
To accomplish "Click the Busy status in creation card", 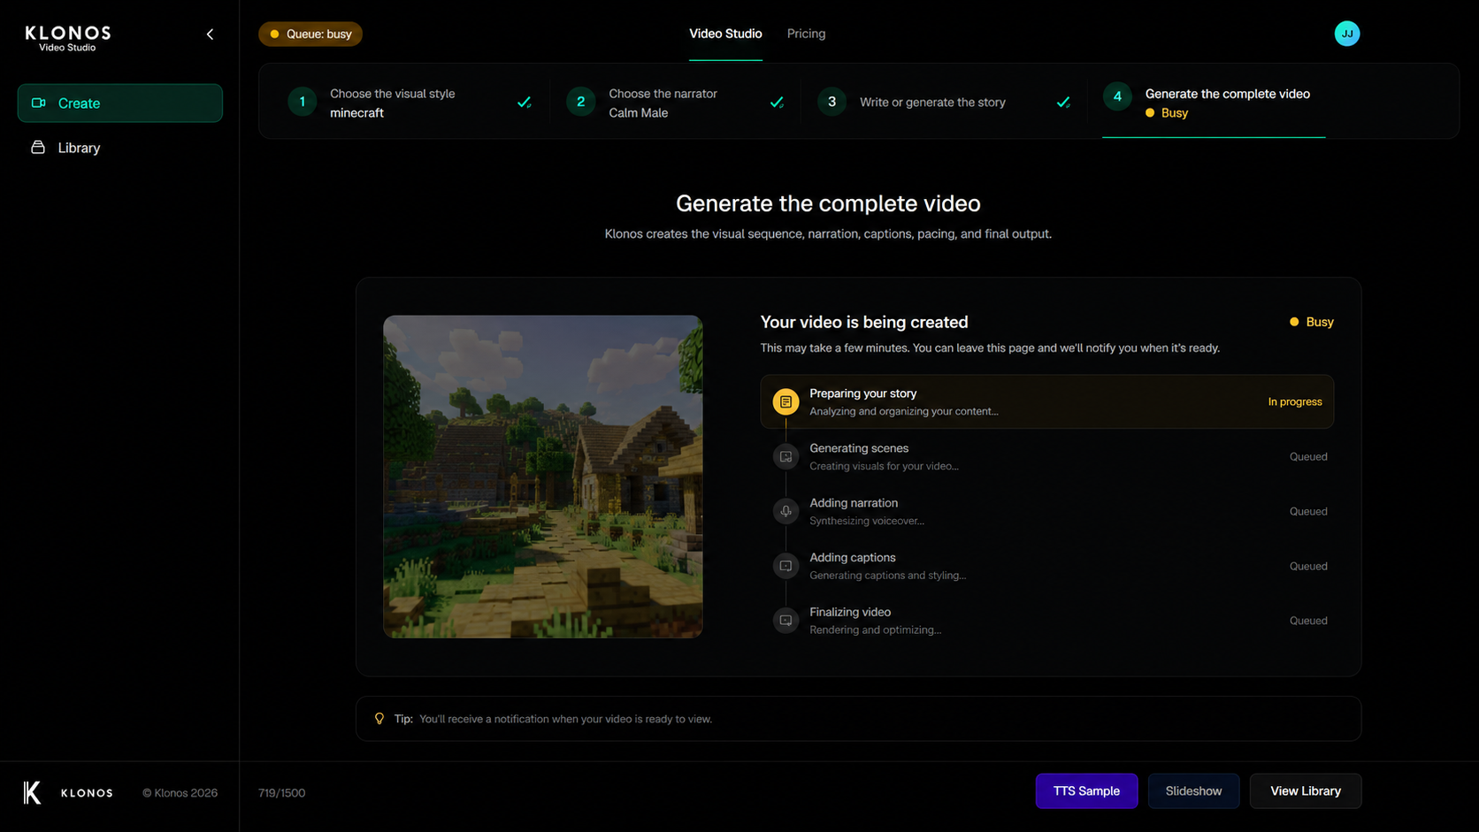I will coord(1312,322).
